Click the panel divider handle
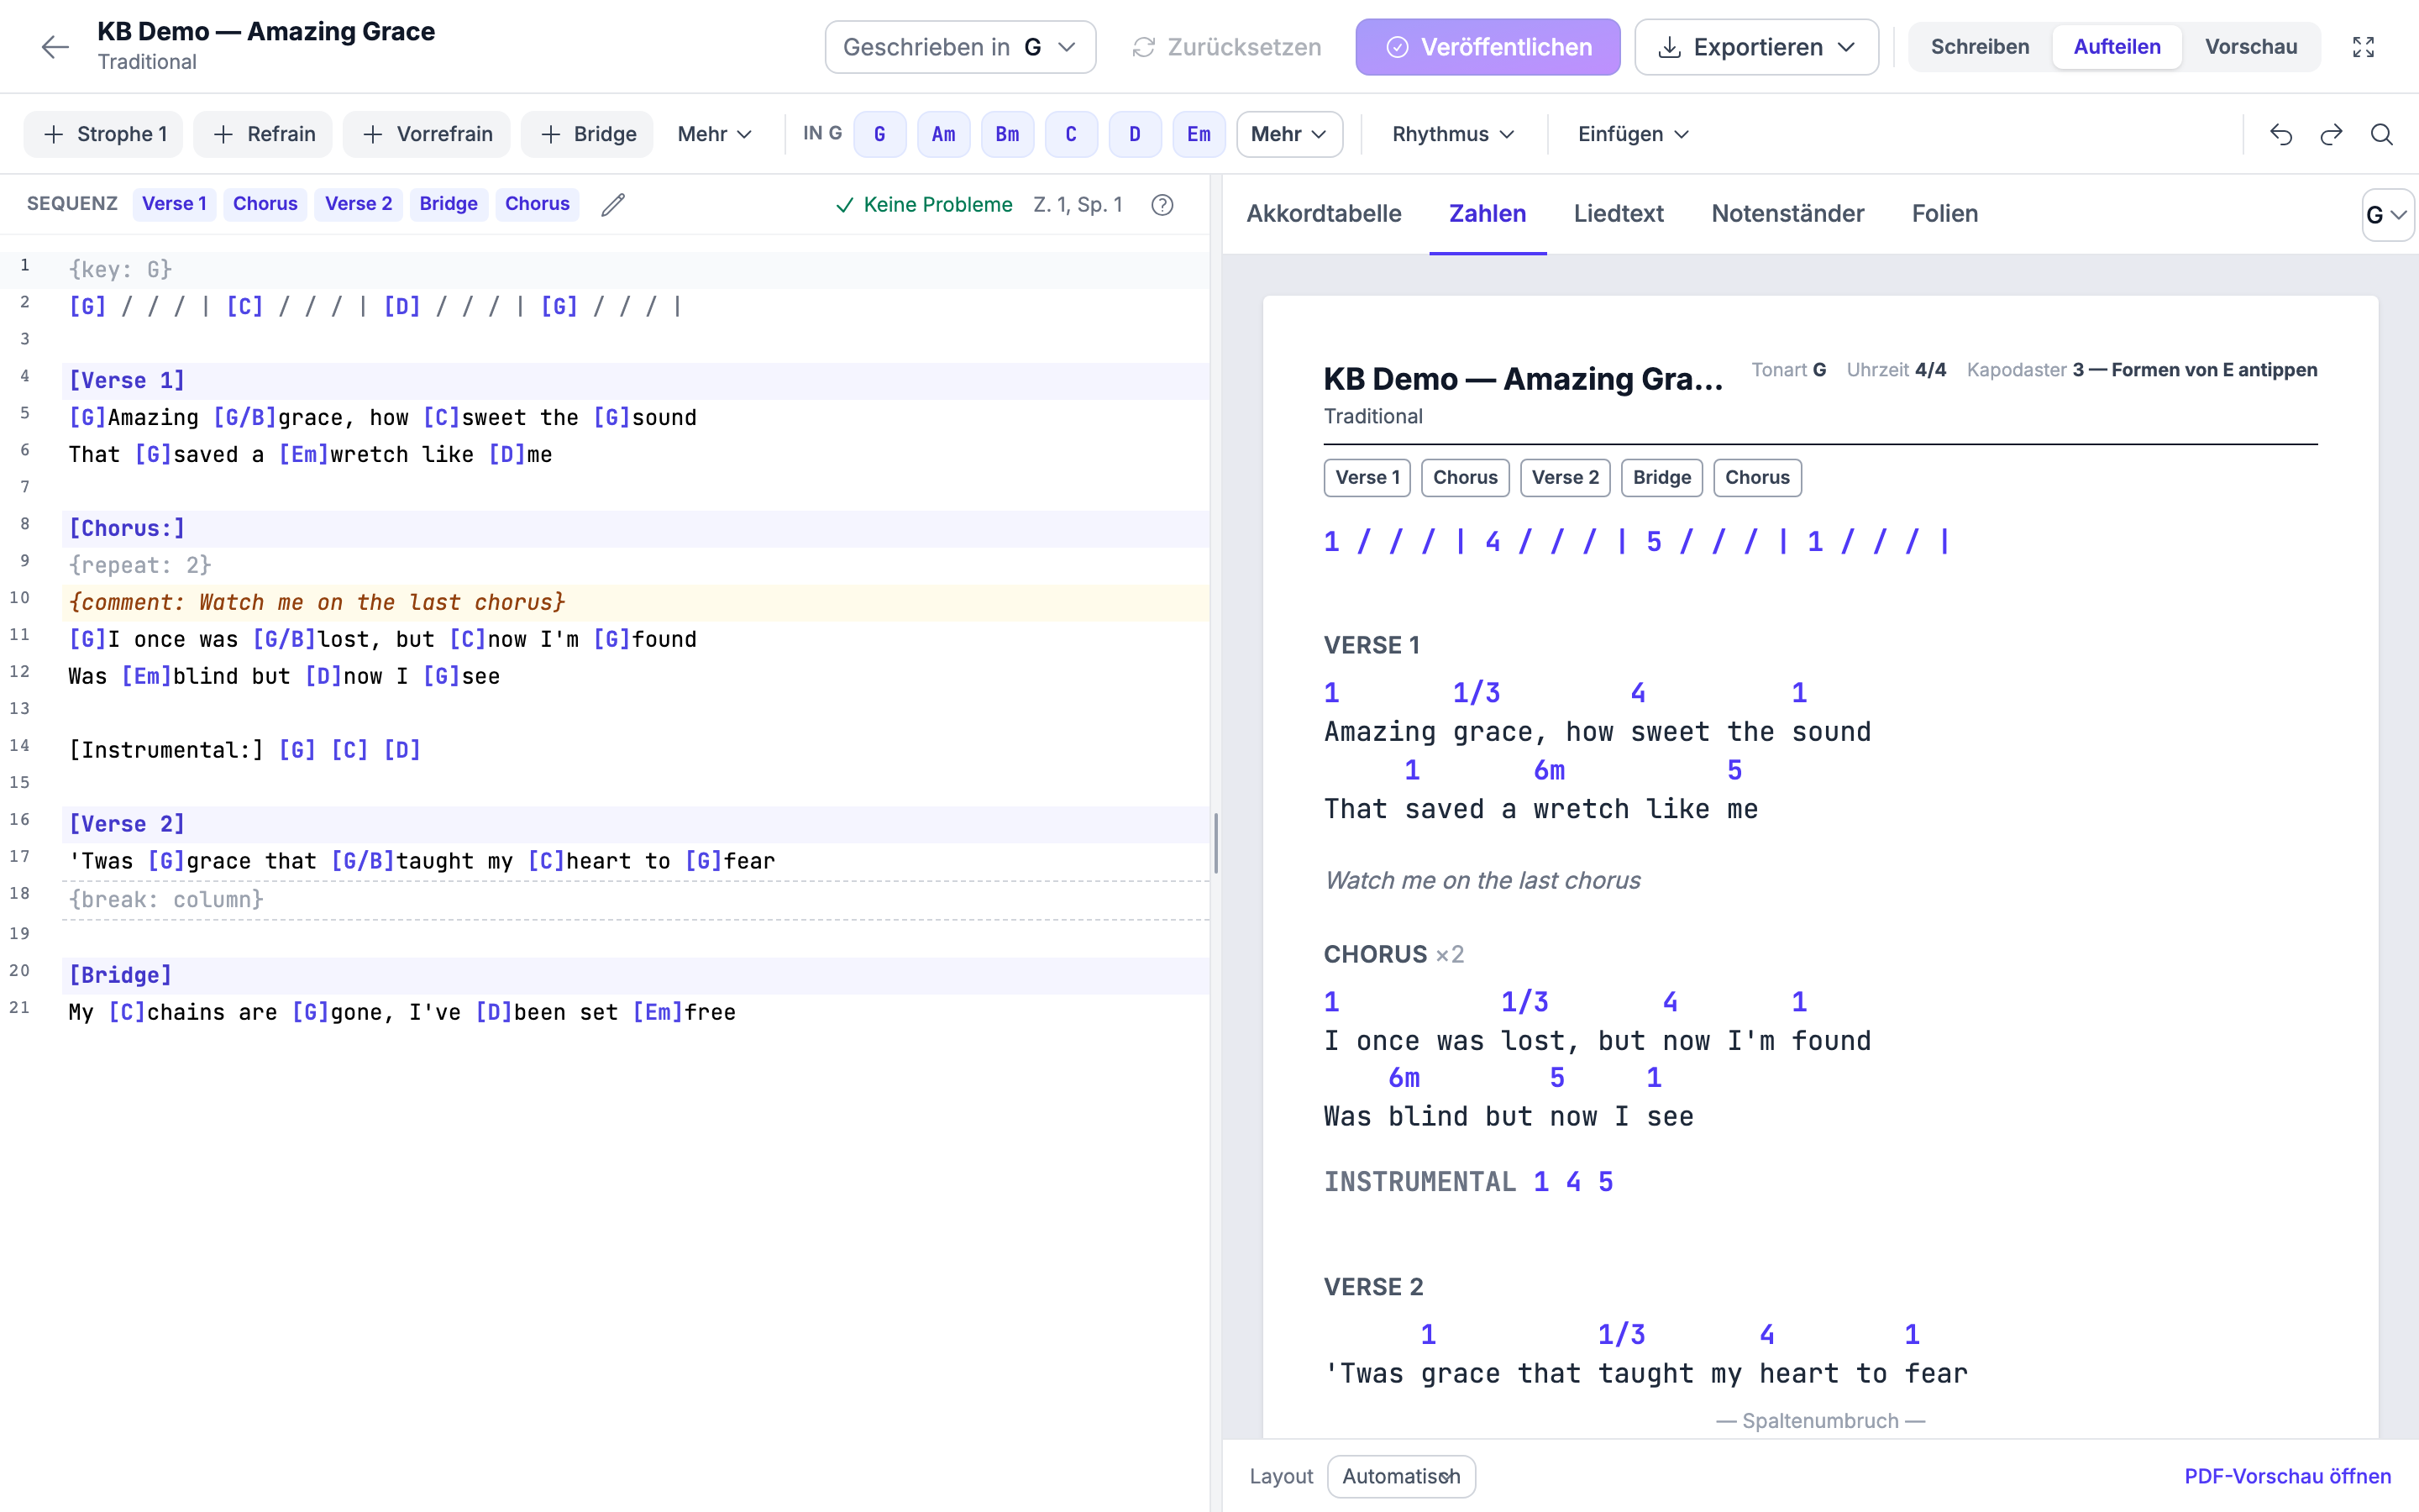Image resolution: width=2419 pixels, height=1512 pixels. click(1215, 843)
